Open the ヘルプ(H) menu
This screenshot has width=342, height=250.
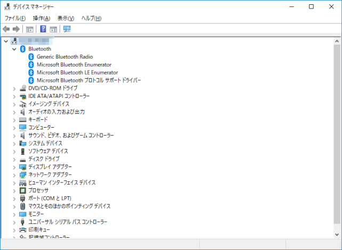(x=92, y=18)
